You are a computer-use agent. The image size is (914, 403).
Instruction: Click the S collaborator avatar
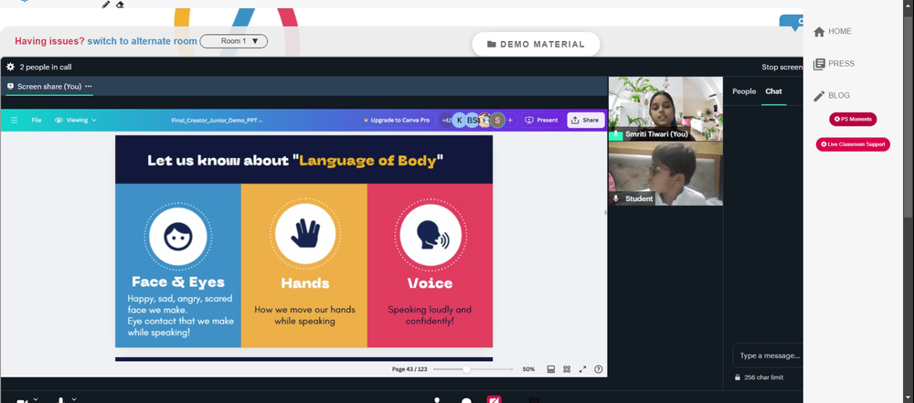click(497, 120)
